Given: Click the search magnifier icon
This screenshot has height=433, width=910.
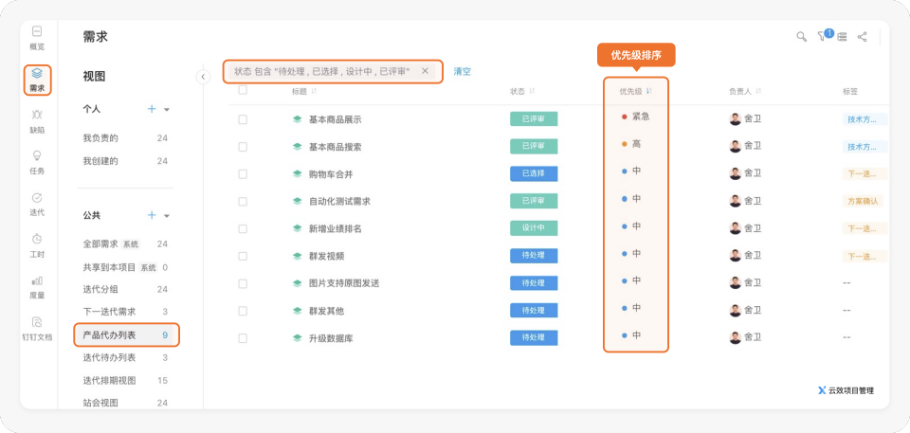Looking at the screenshot, I should point(801,37).
